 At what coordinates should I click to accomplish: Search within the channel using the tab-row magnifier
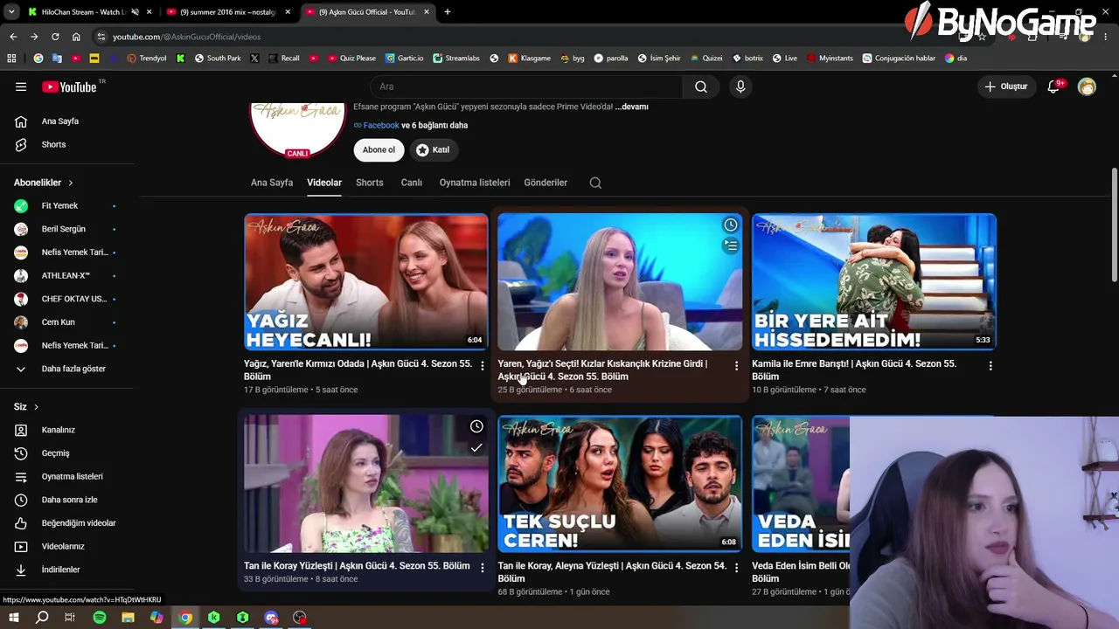(595, 183)
